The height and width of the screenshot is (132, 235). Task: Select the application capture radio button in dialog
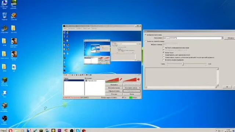click(145, 35)
